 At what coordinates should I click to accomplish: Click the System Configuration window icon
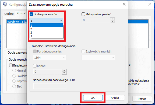[x=5, y=4]
